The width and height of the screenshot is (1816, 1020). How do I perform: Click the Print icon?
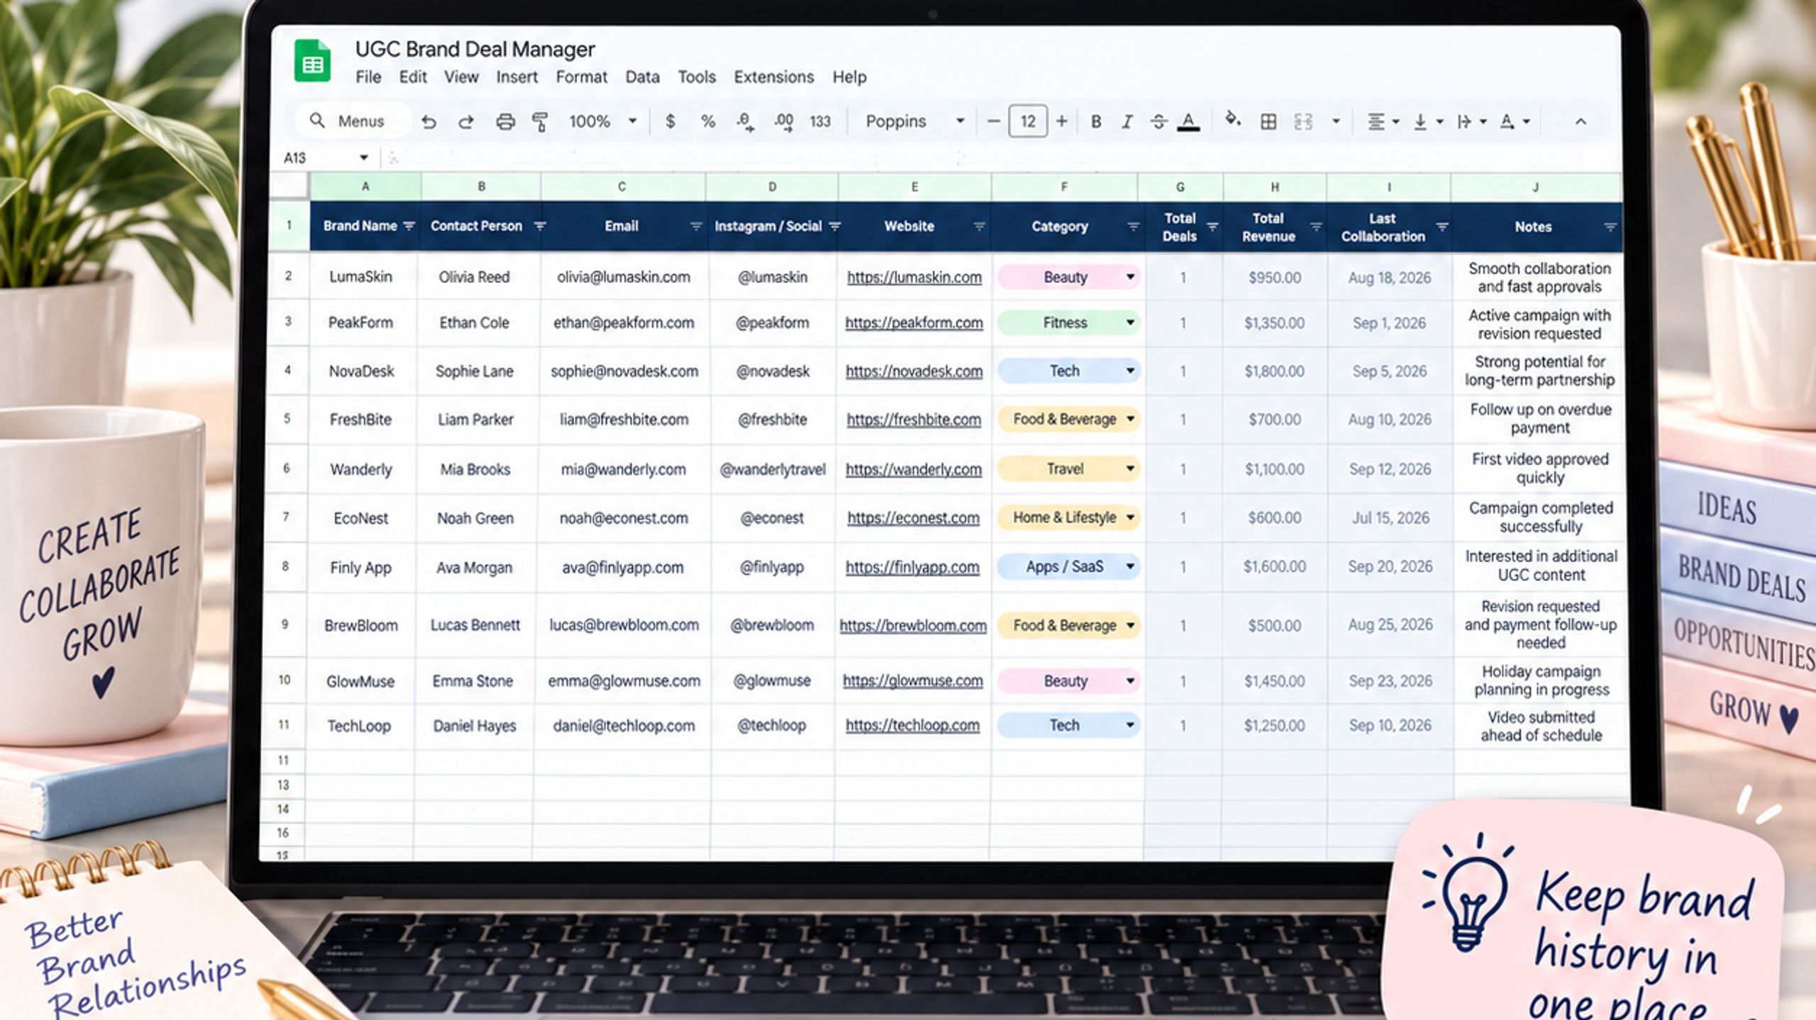pos(505,122)
